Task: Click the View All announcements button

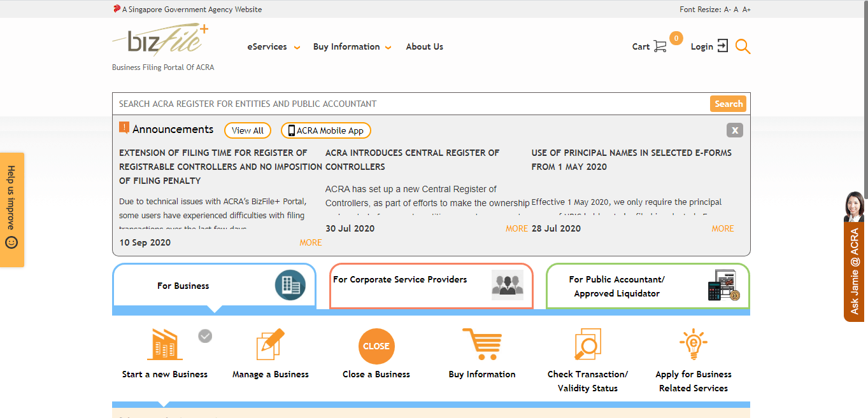Action: pos(248,130)
